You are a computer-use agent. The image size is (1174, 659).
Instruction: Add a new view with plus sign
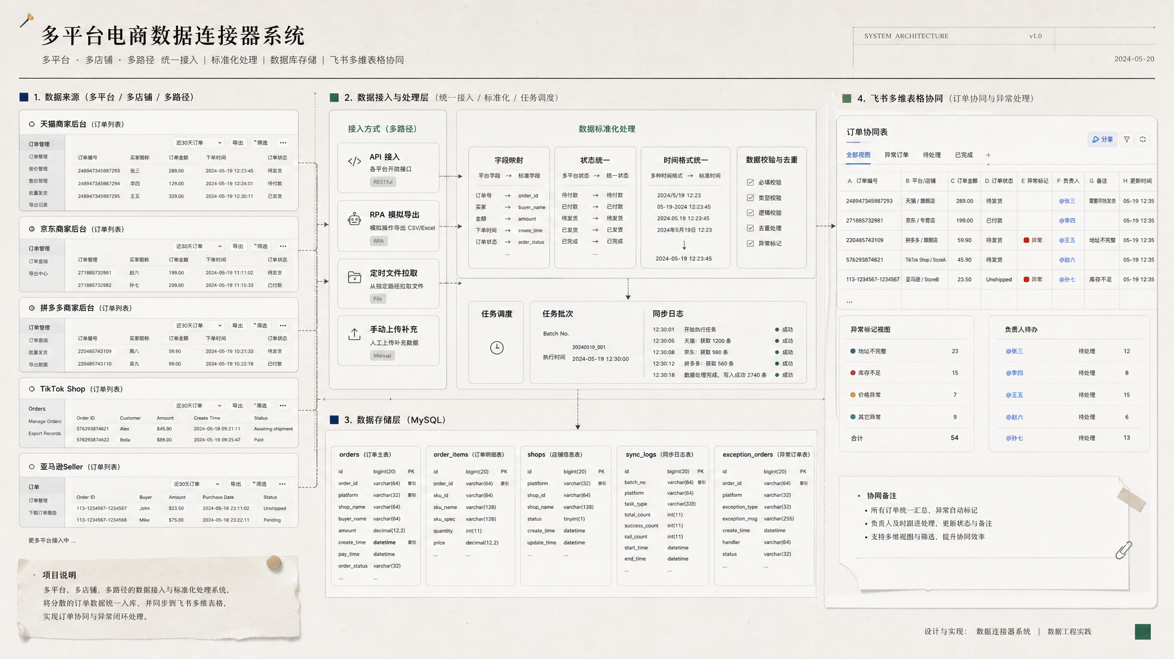988,155
